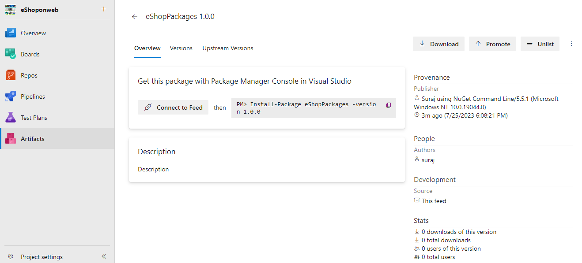
Task: Click the 0 total users stat
Action: (438, 257)
